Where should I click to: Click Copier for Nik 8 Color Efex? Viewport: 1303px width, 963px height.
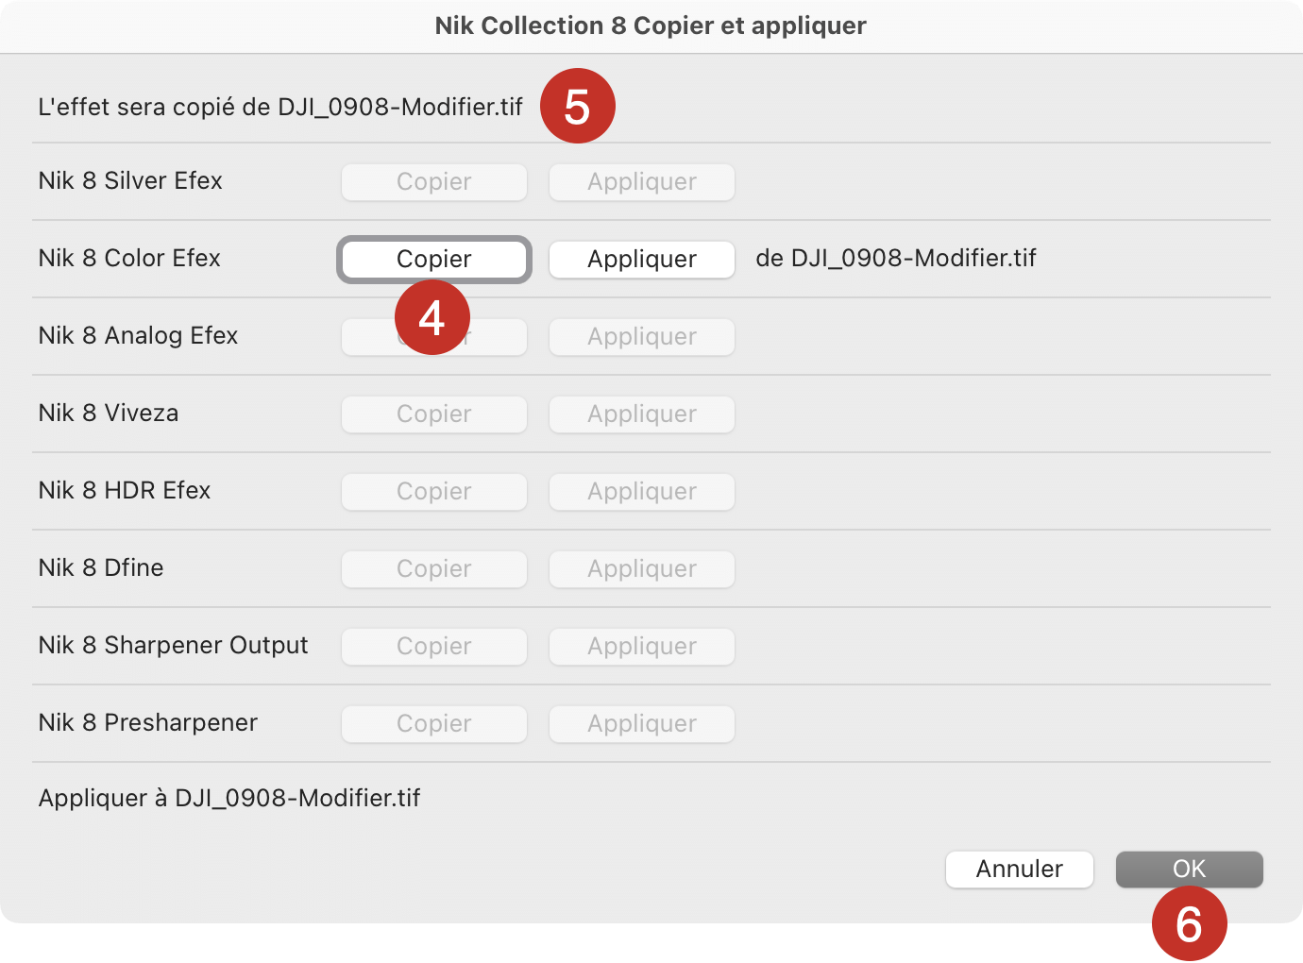(x=434, y=260)
